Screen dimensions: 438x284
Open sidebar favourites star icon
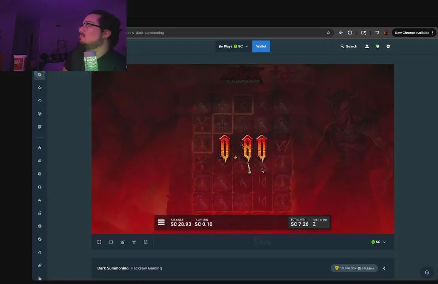click(x=40, y=88)
